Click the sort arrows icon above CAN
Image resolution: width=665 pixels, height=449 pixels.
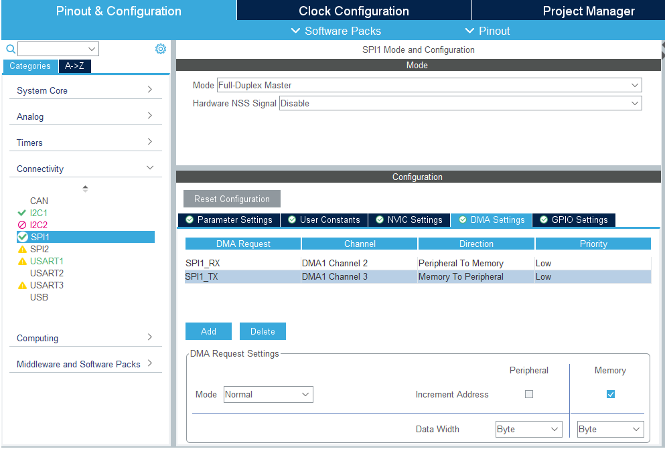(x=85, y=189)
